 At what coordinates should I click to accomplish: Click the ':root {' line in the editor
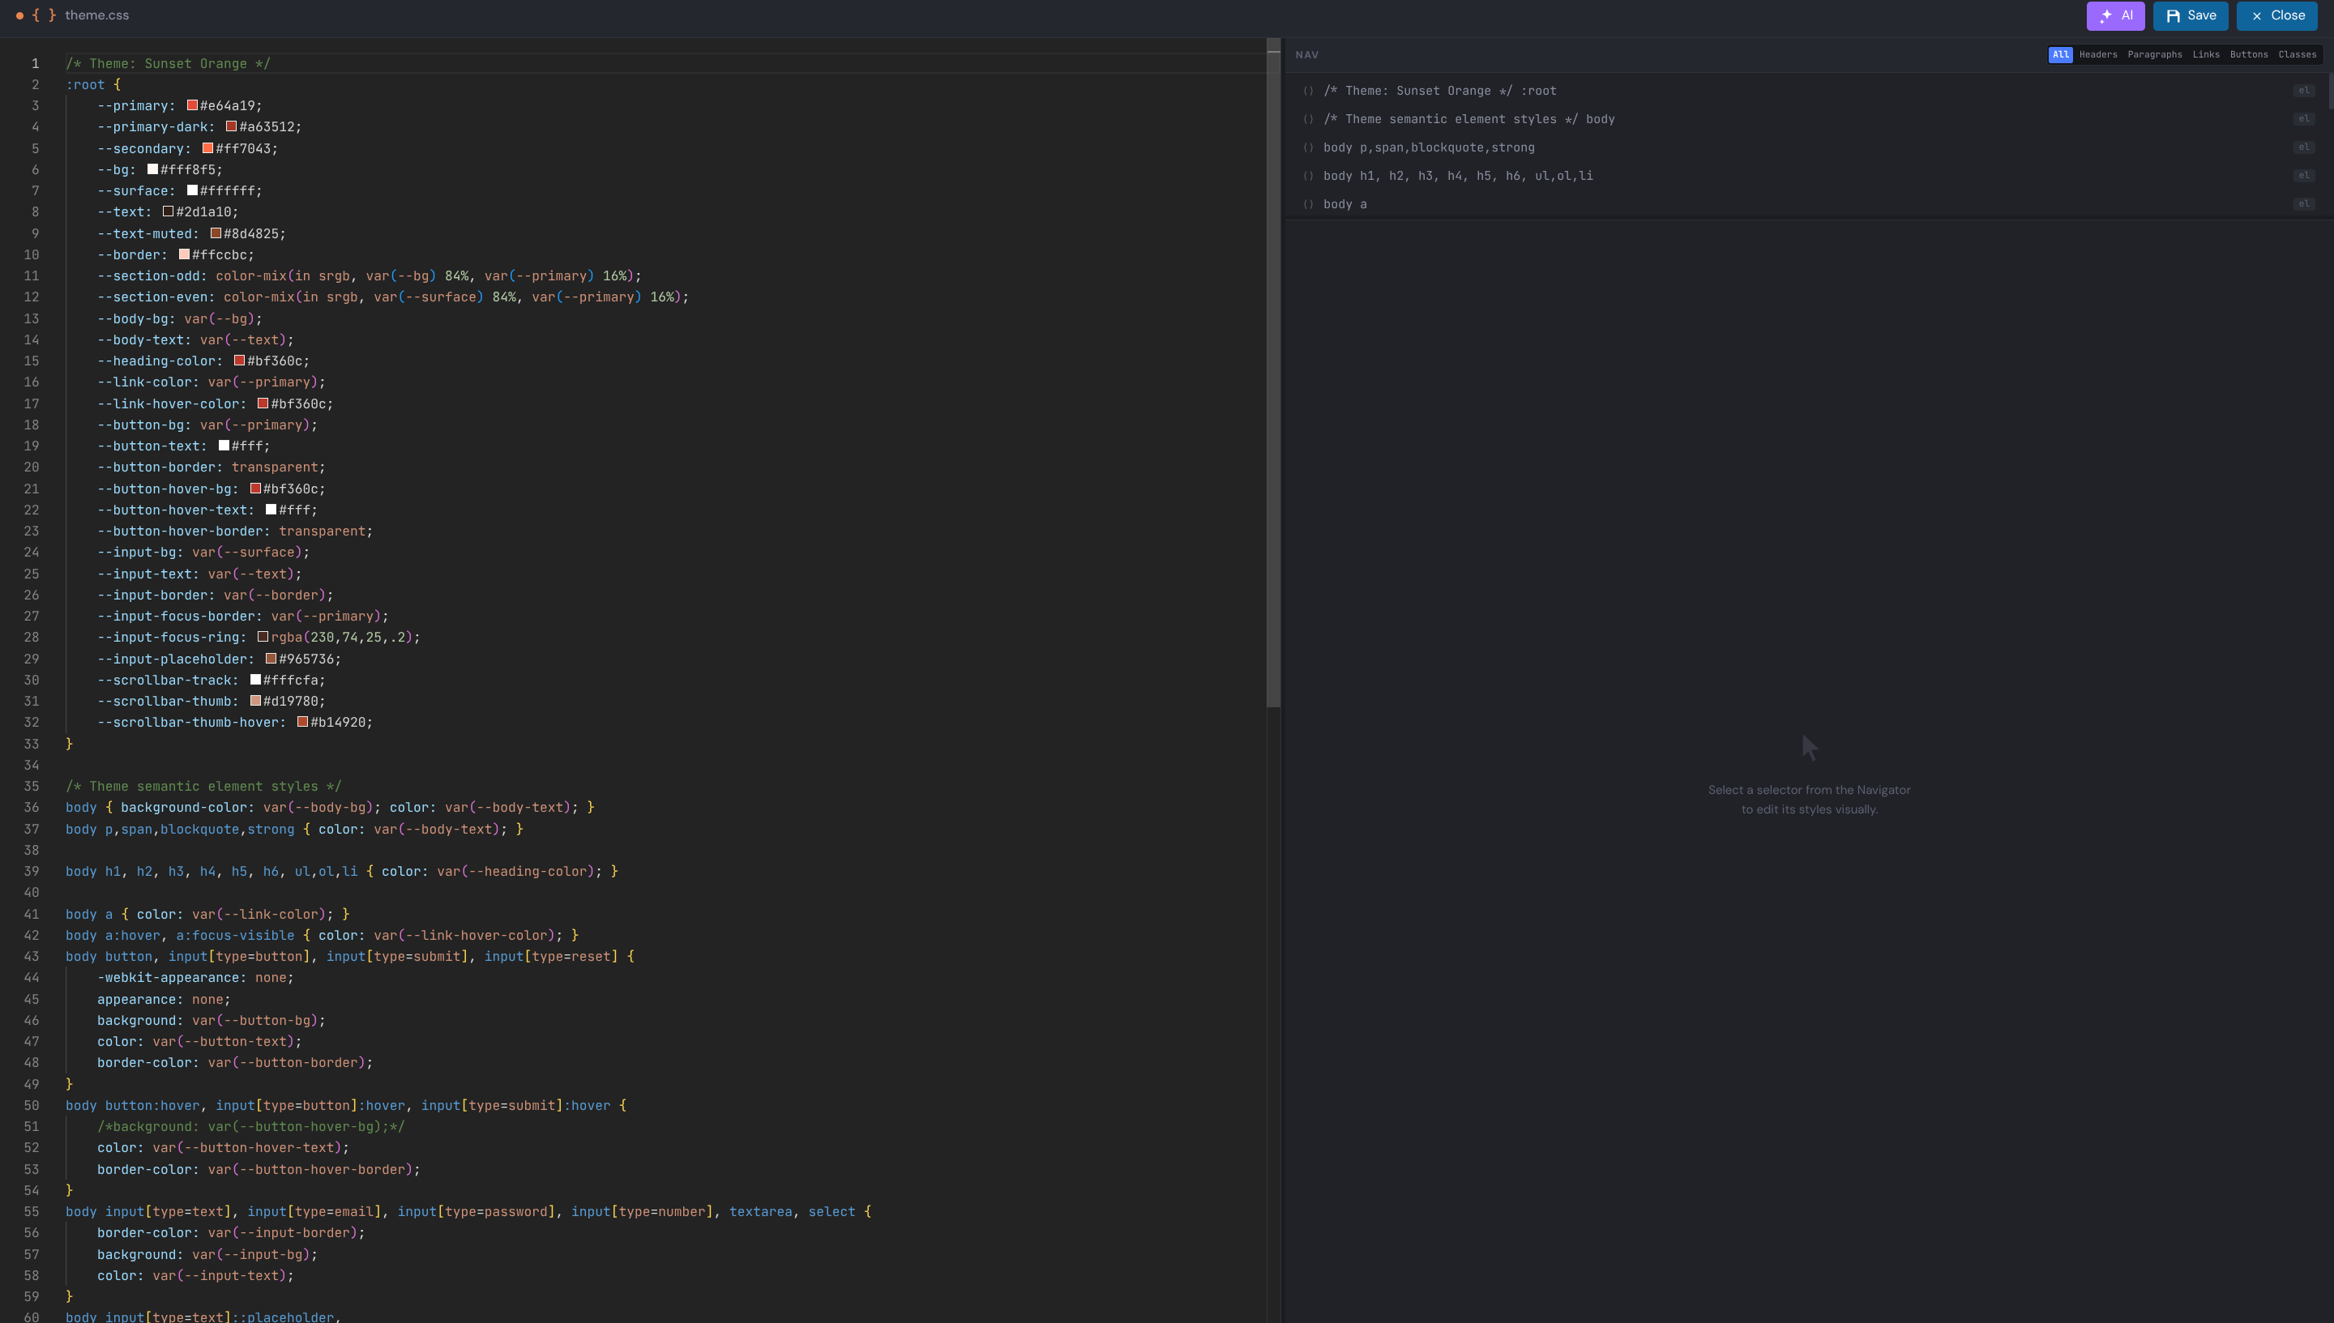(x=92, y=84)
